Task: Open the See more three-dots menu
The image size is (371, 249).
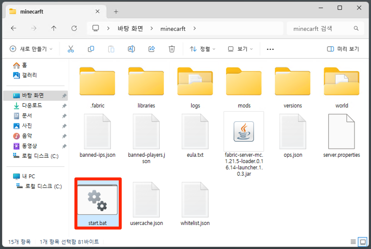Action: [x=270, y=49]
